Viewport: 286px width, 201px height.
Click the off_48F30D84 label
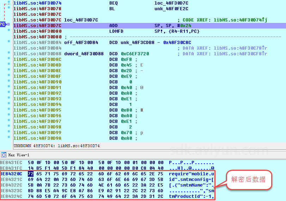pos(81,43)
